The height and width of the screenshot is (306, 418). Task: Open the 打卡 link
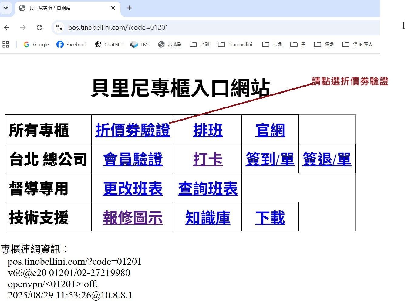point(208,159)
